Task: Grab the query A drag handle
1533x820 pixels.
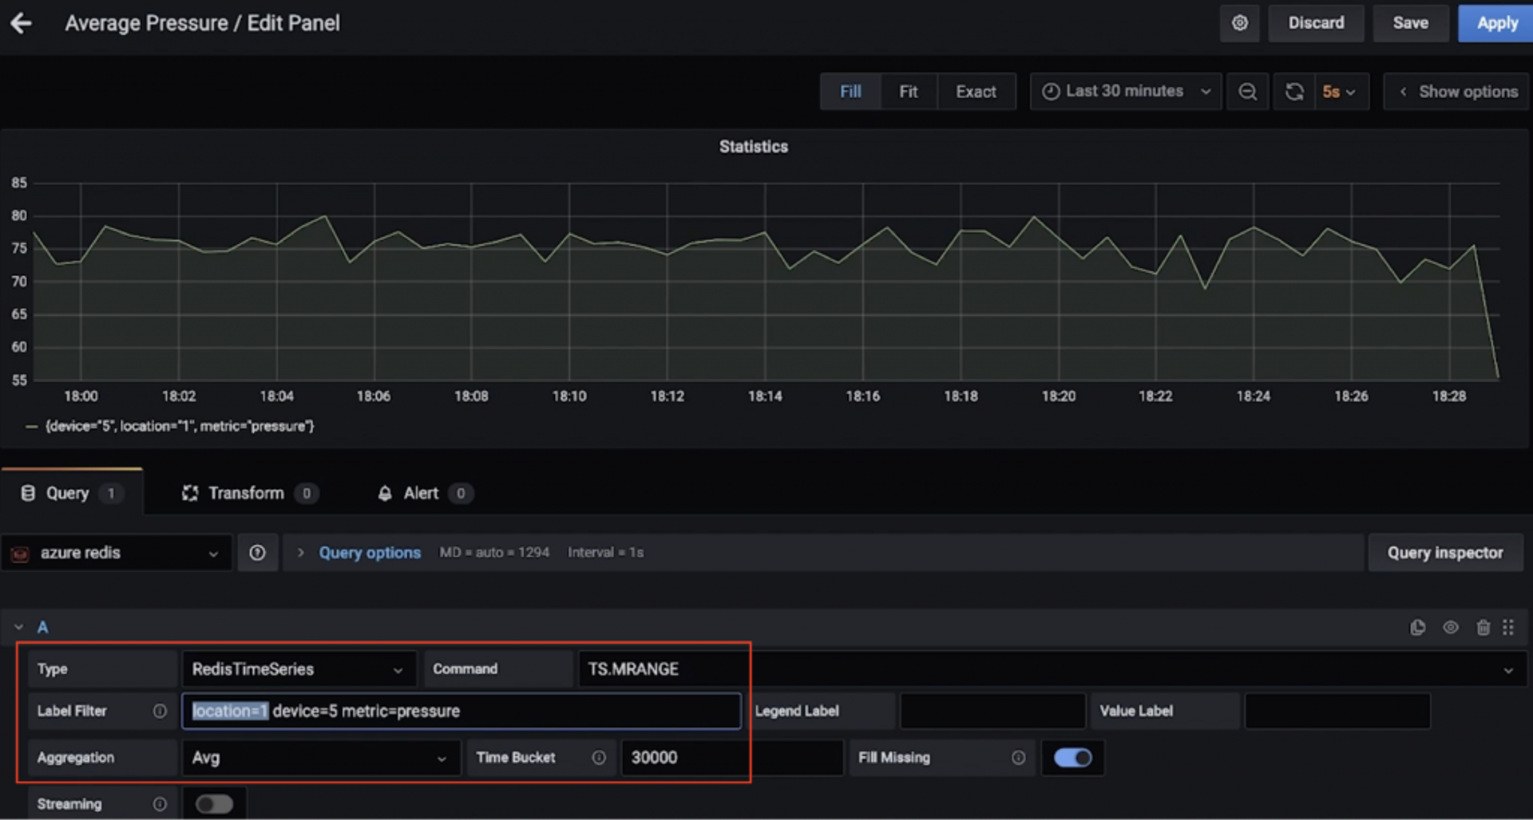Action: (1508, 628)
